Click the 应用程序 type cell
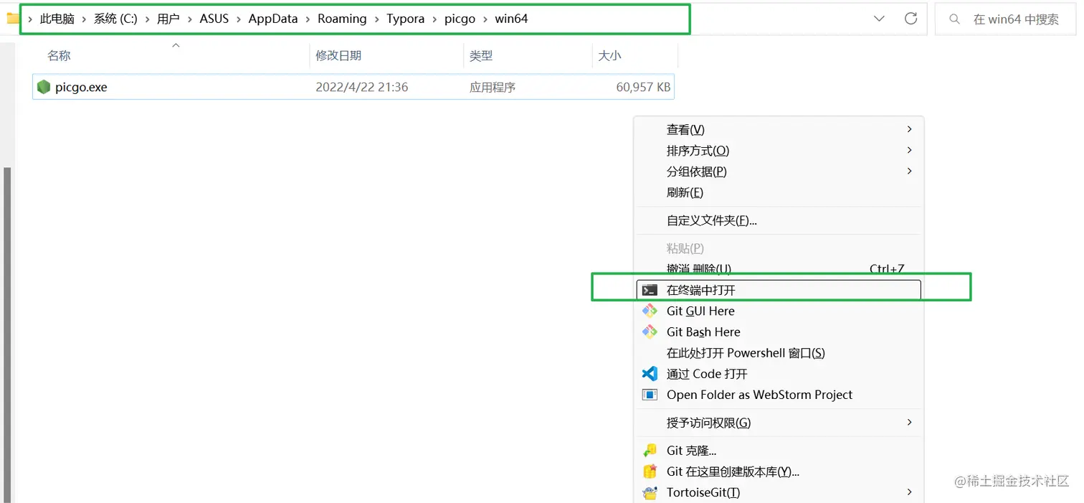This screenshot has width=1084, height=503. click(x=493, y=88)
